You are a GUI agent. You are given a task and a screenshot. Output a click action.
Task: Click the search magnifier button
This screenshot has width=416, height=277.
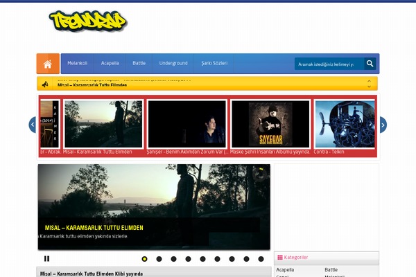click(x=370, y=64)
